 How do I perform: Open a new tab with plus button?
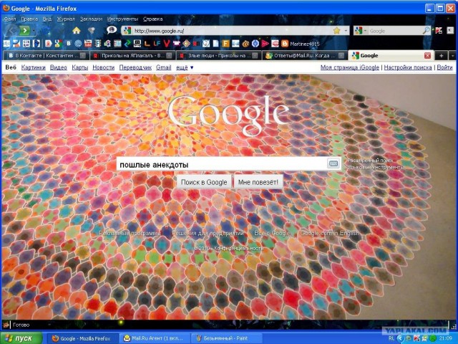click(x=441, y=55)
